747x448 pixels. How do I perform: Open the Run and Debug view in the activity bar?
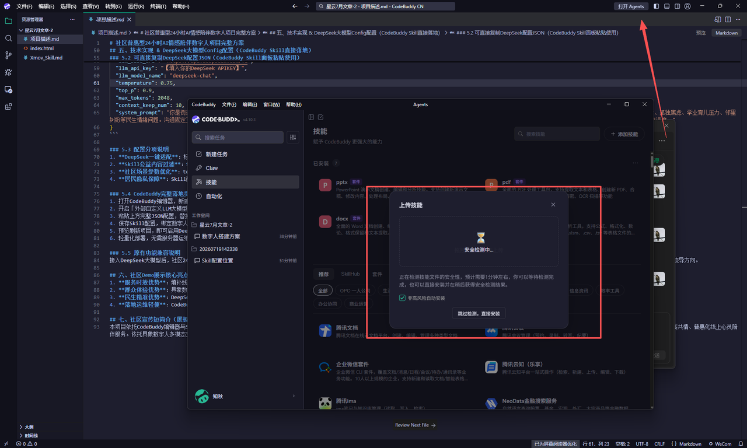(8, 72)
